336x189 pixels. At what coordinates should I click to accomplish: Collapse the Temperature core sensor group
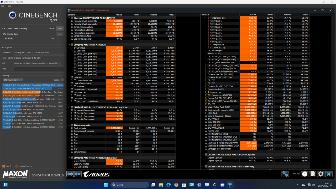(206, 18)
